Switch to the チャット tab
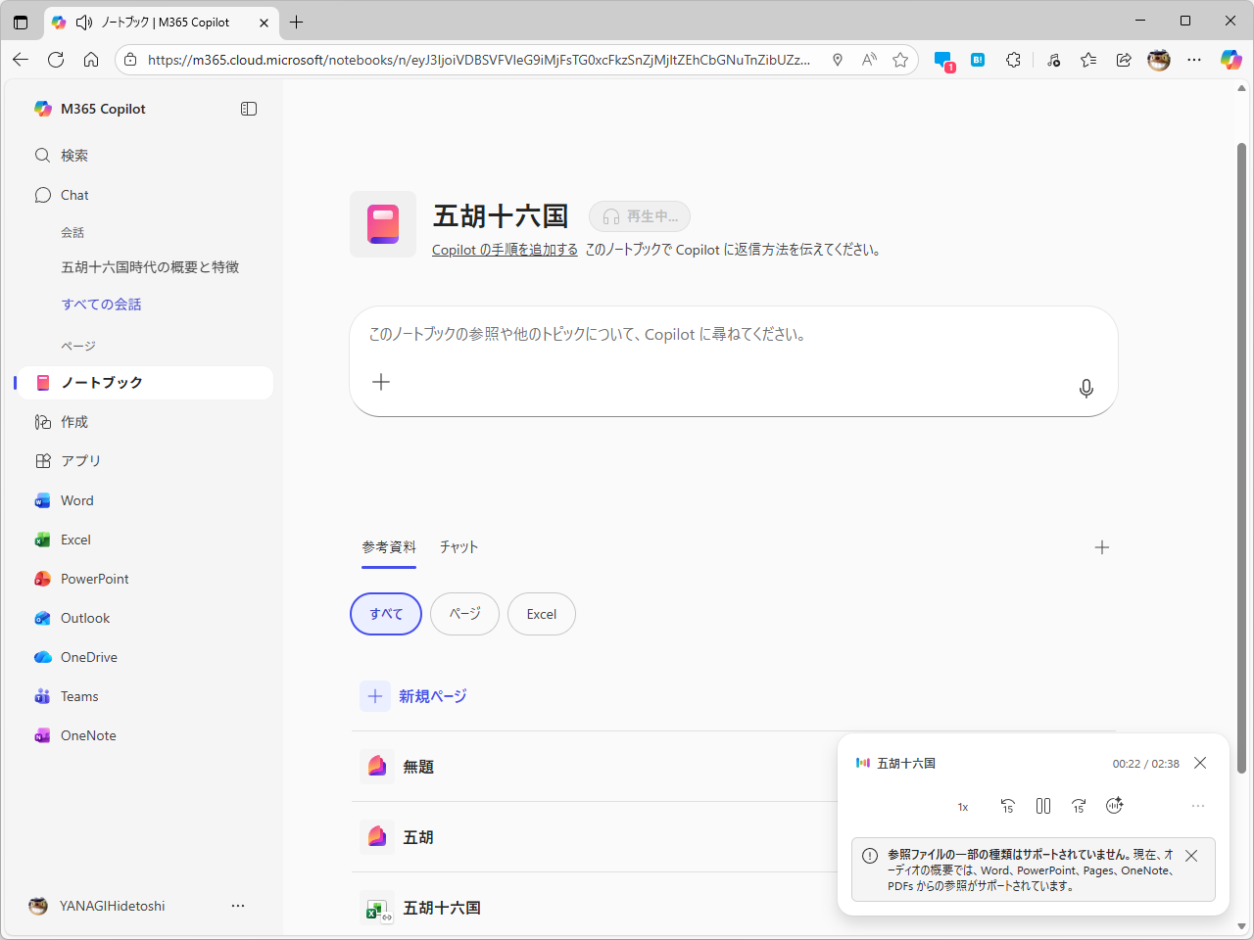The width and height of the screenshot is (1254, 940). (x=458, y=547)
